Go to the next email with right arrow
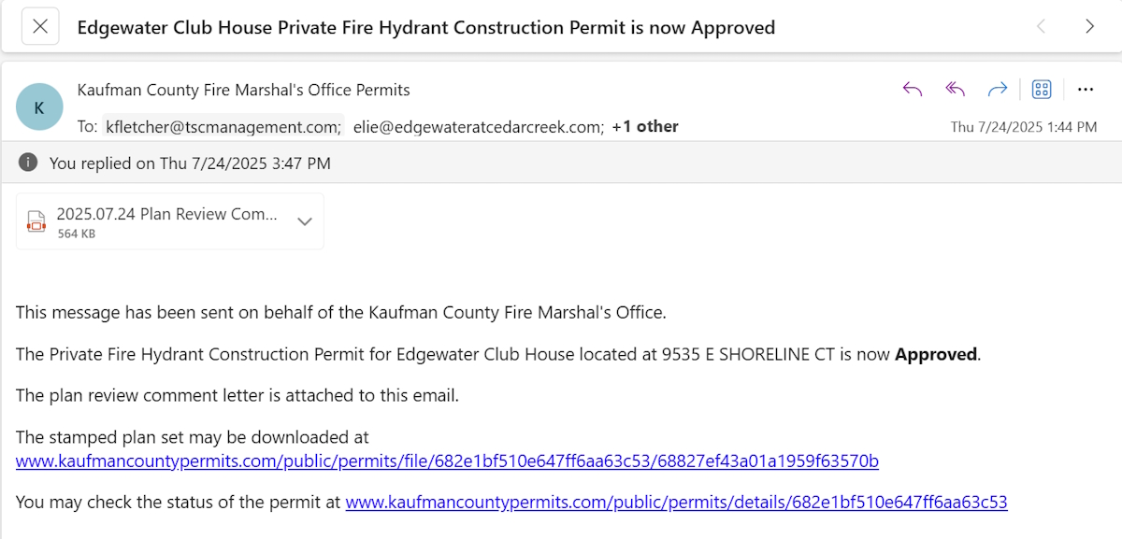1122x539 pixels. [1089, 27]
